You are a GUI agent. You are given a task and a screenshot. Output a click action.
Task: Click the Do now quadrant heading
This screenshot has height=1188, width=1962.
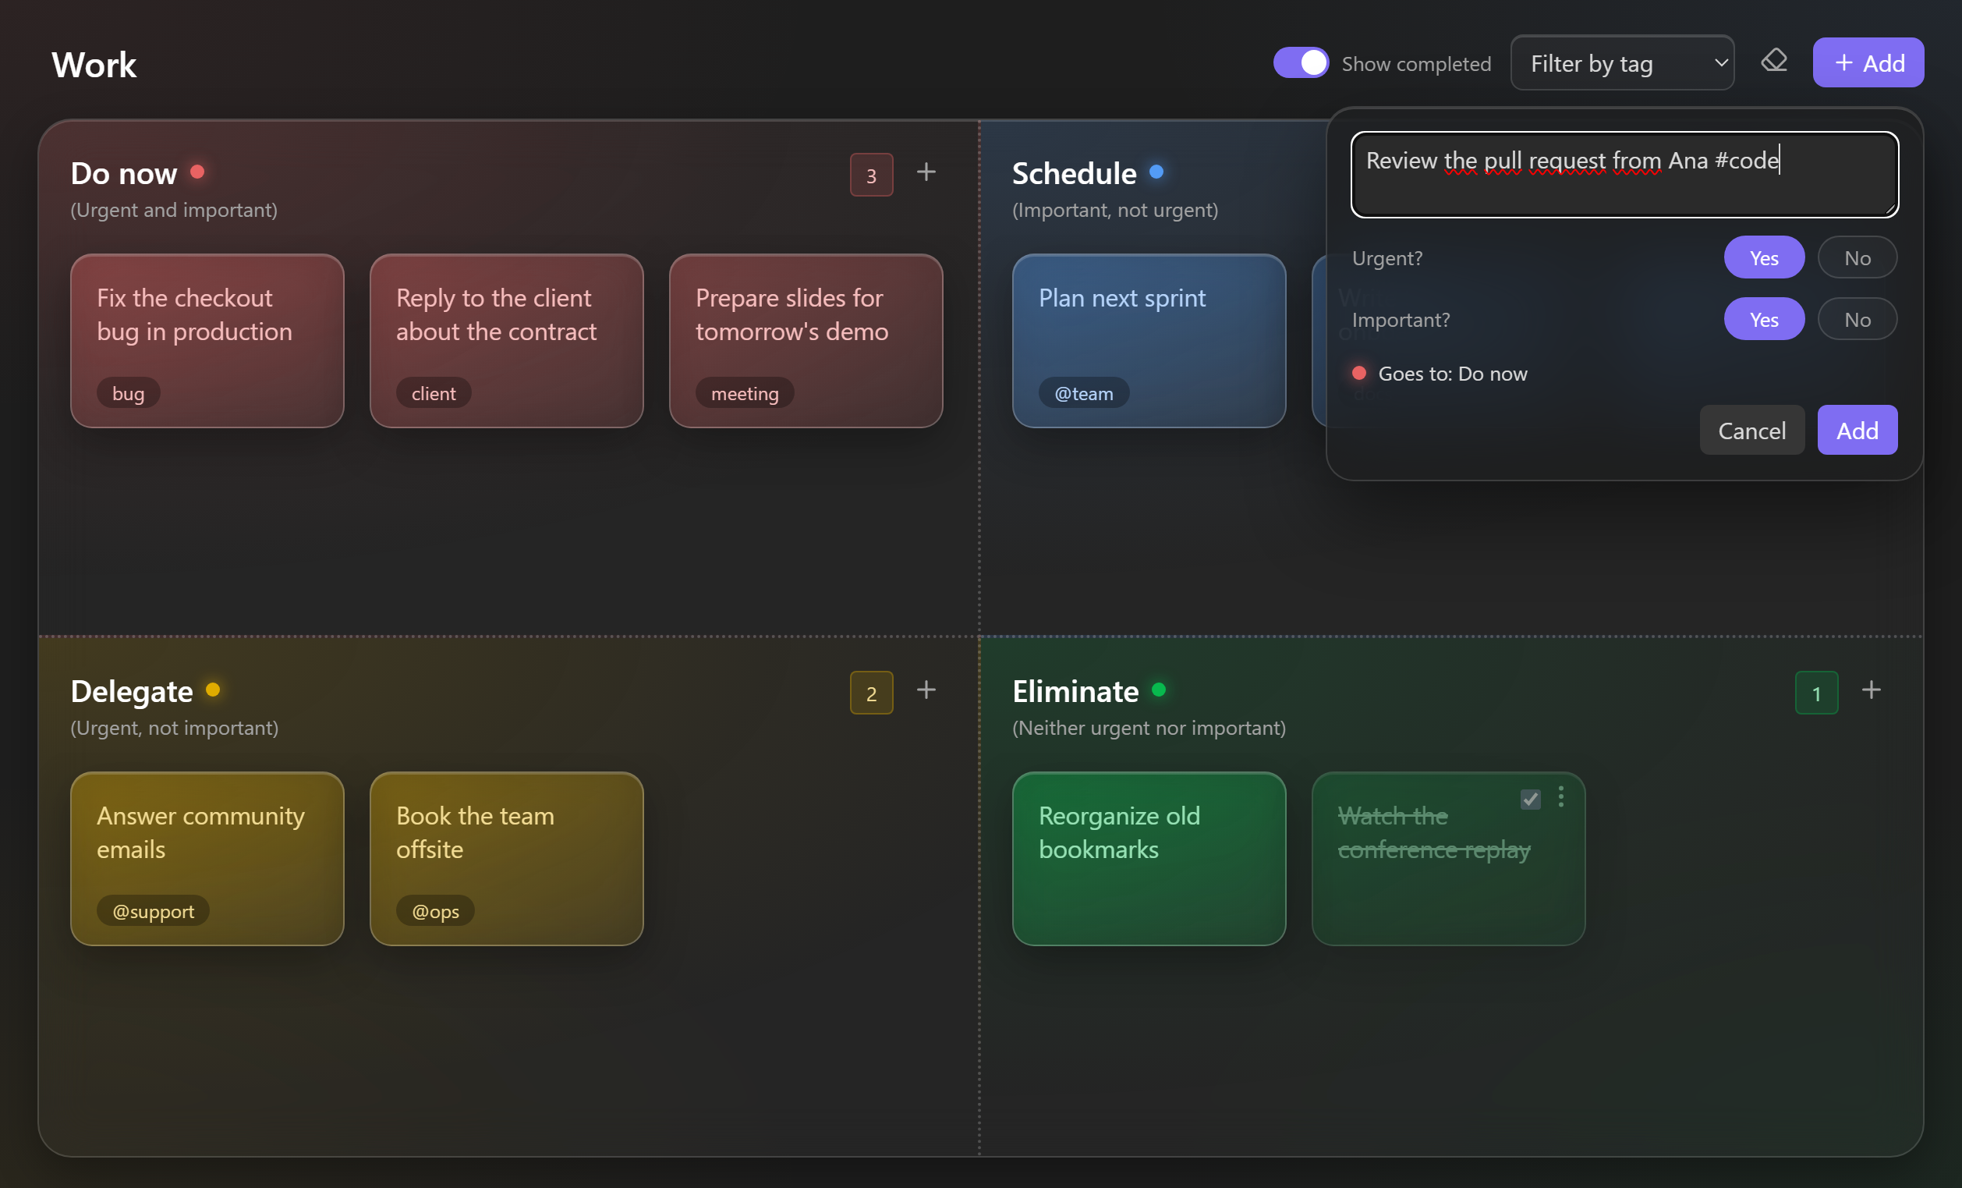point(123,174)
